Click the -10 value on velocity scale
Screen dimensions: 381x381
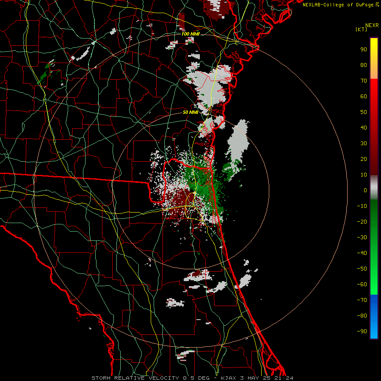[x=362, y=206]
